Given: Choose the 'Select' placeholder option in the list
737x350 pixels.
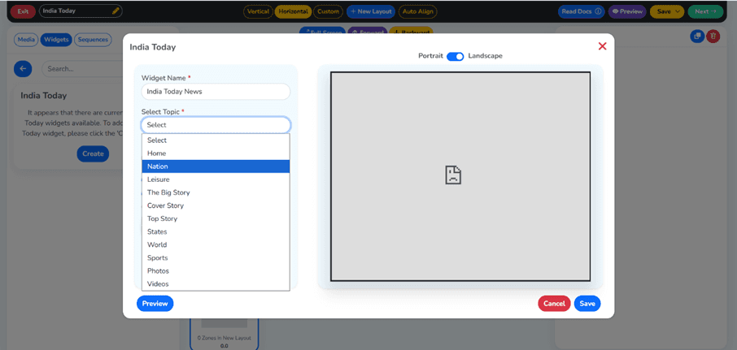Looking at the screenshot, I should [216, 140].
